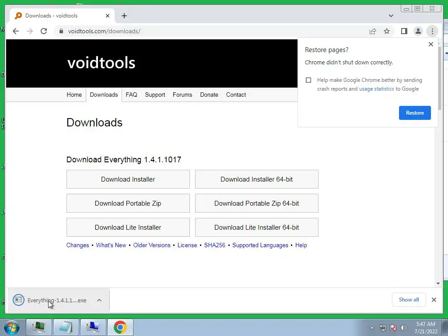Image resolution: width=448 pixels, height=336 pixels.
Task: Click the Download Lite Installer button
Action: coord(128,227)
